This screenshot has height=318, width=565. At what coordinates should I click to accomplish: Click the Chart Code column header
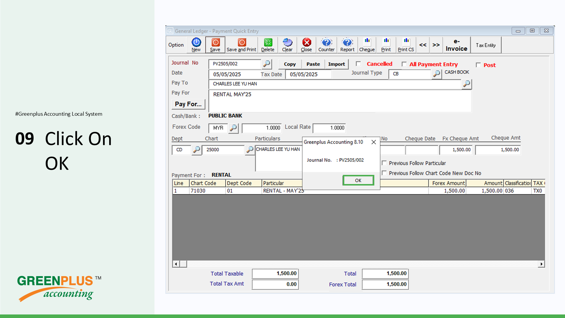coord(207,183)
